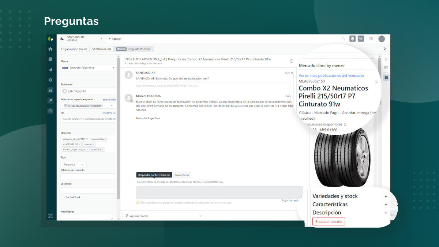Copy the MLA695382150 listing ID
This screenshot has height=247, width=439.
pos(377,81)
